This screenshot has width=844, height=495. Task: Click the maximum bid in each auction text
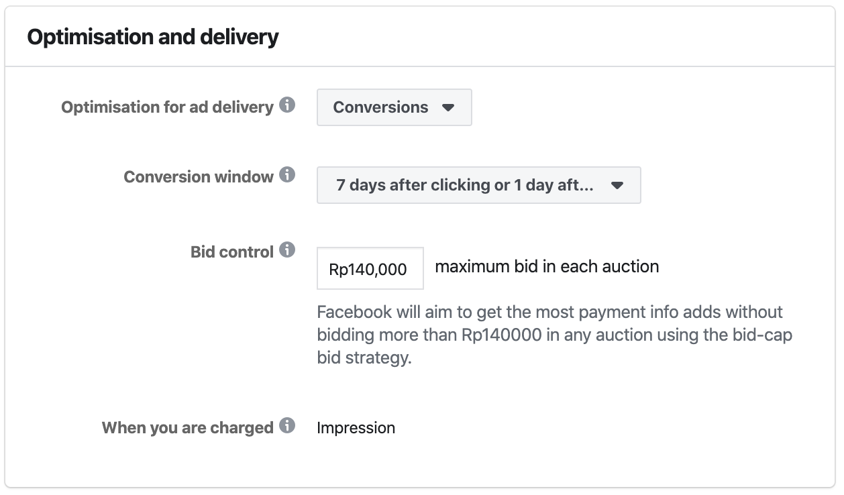[x=547, y=267]
